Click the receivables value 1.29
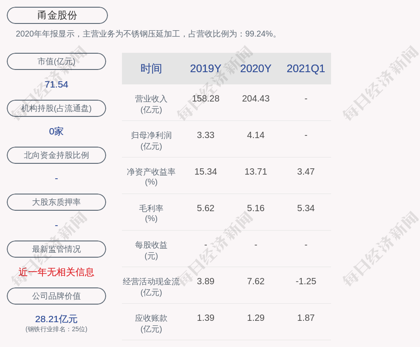Viewport: 420px width, 347px height. [x=256, y=318]
